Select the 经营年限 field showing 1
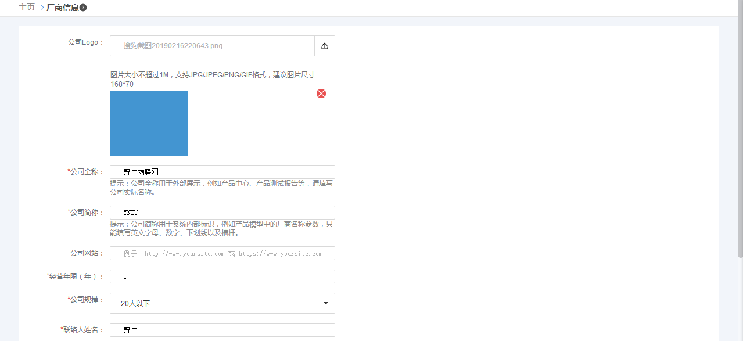The image size is (743, 341). (x=222, y=276)
